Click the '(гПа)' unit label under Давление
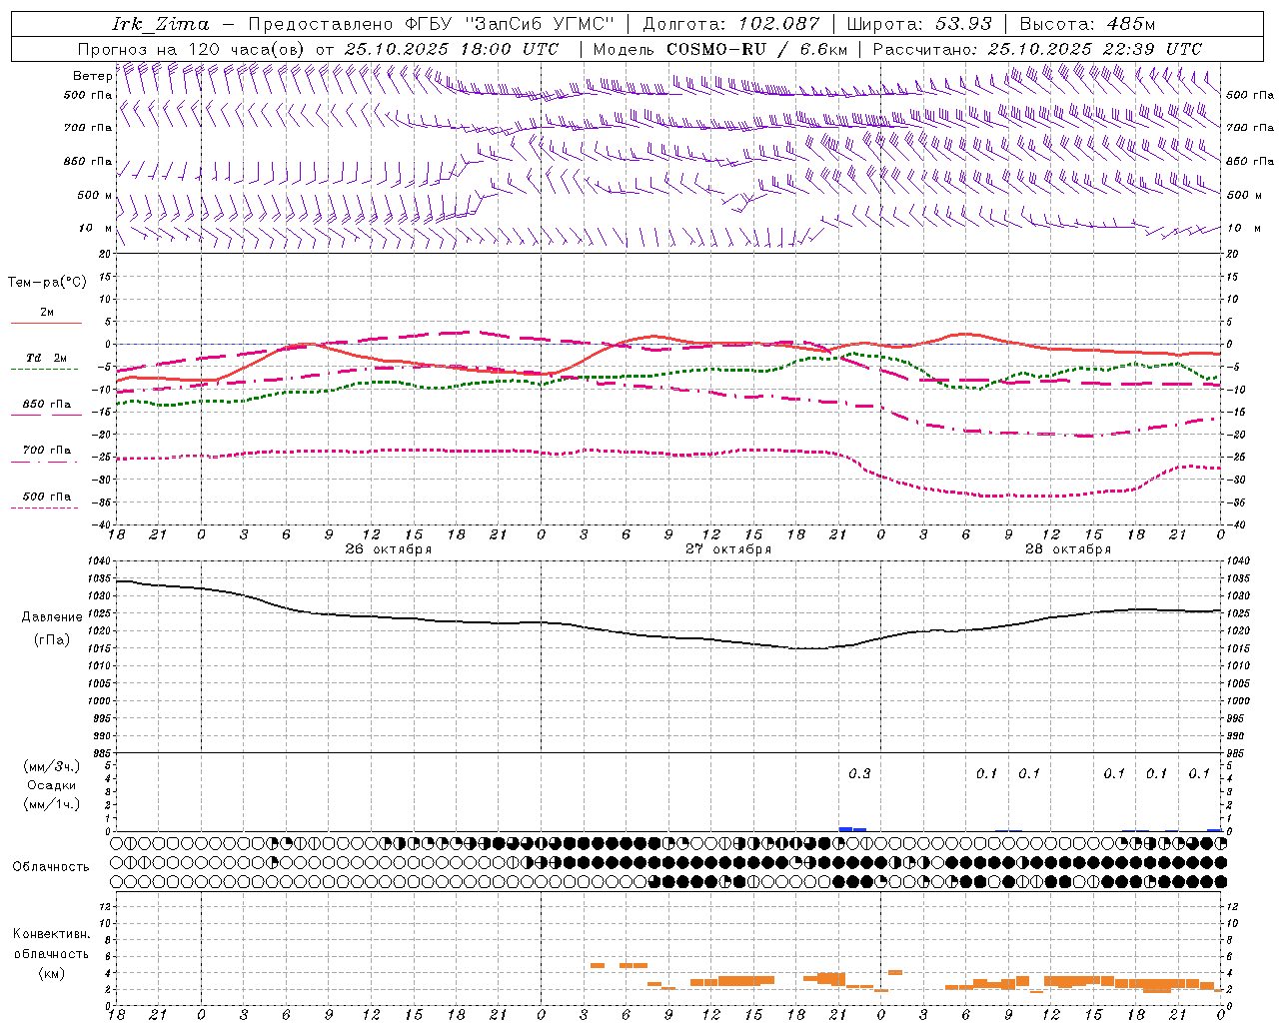This screenshot has width=1279, height=1023. (52, 640)
